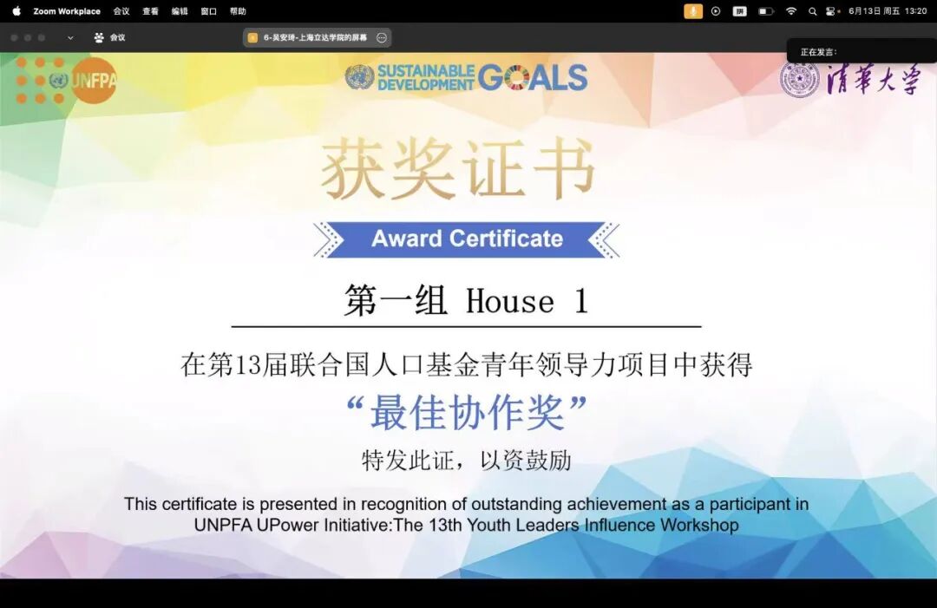The image size is (937, 608).
Task: Open the 窗口 menu
Action: pyautogui.click(x=208, y=10)
